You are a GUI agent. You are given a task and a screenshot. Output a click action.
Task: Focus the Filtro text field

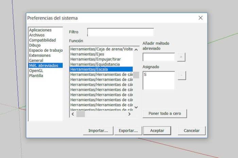point(120,32)
